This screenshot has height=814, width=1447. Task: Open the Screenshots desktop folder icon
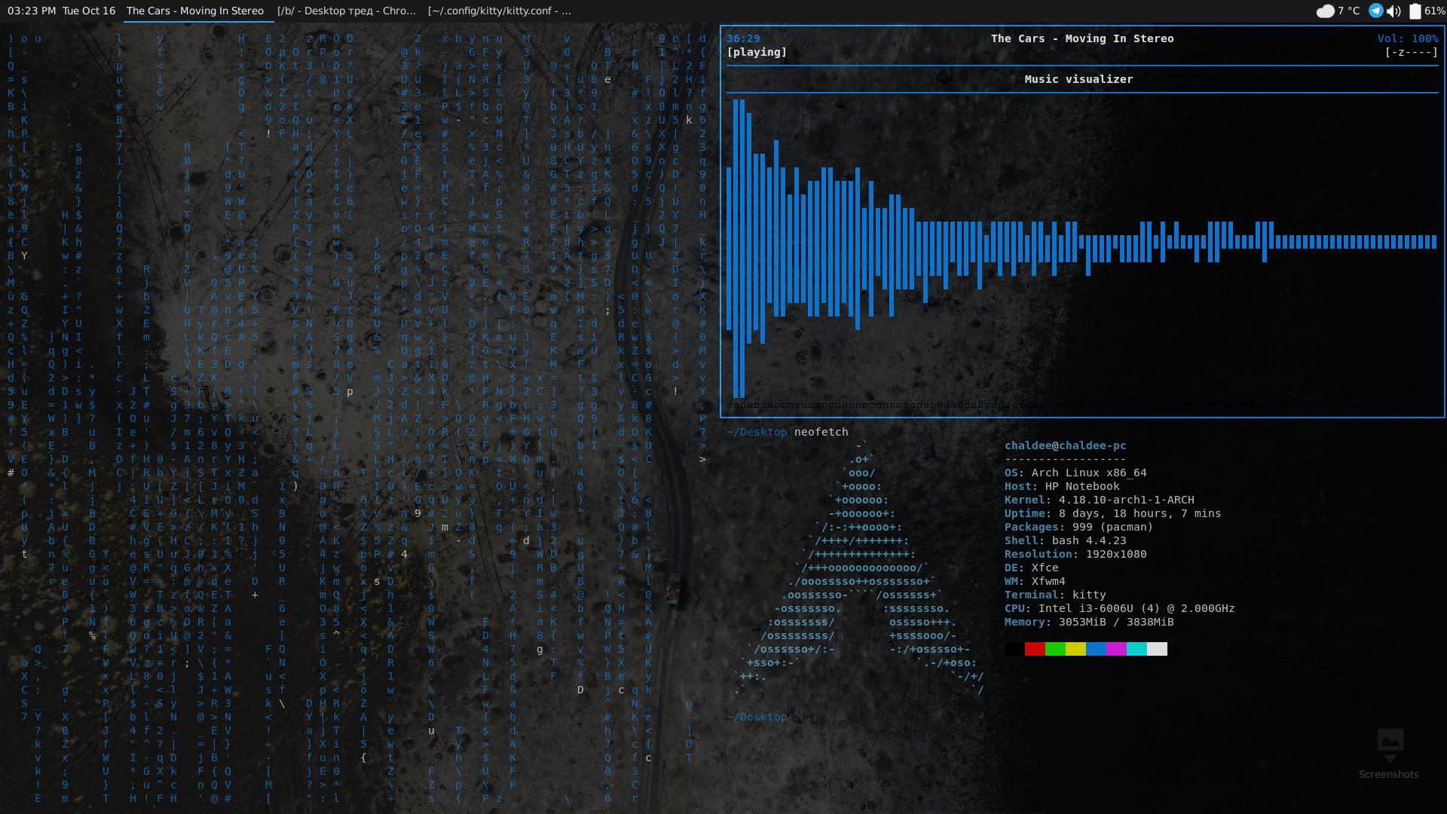1389,754
